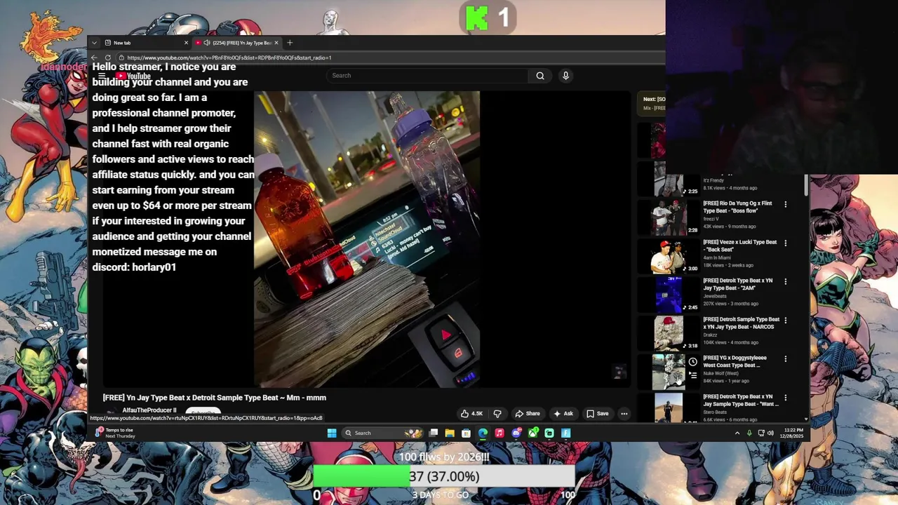Go to the YouTube logo home
The height and width of the screenshot is (505, 898).
[x=133, y=76]
